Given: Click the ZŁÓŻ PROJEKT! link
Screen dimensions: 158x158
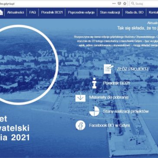Looking at the screenshot, I should pyautogui.click(x=132, y=69).
